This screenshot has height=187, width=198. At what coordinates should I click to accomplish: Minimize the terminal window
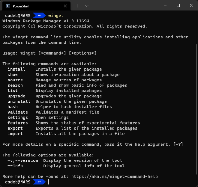tap(165, 5)
